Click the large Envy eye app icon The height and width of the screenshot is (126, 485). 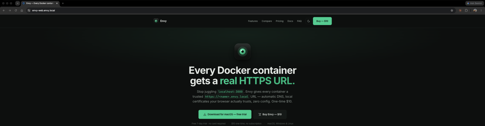point(242,51)
